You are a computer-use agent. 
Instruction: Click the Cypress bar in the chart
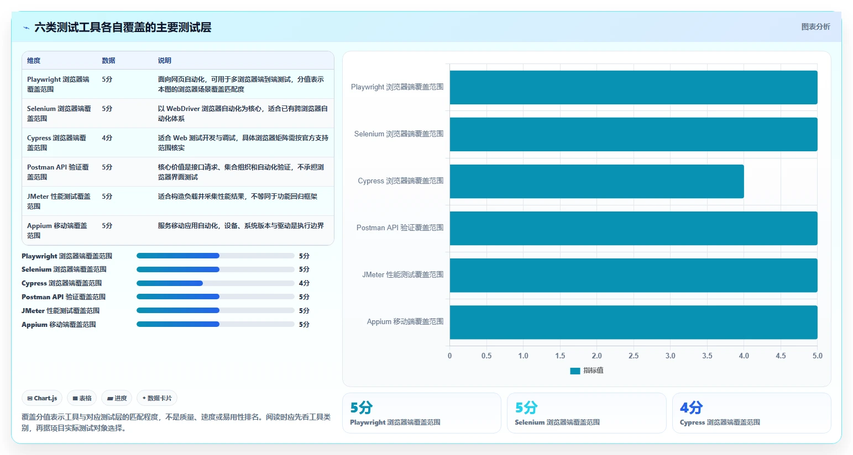click(x=597, y=181)
